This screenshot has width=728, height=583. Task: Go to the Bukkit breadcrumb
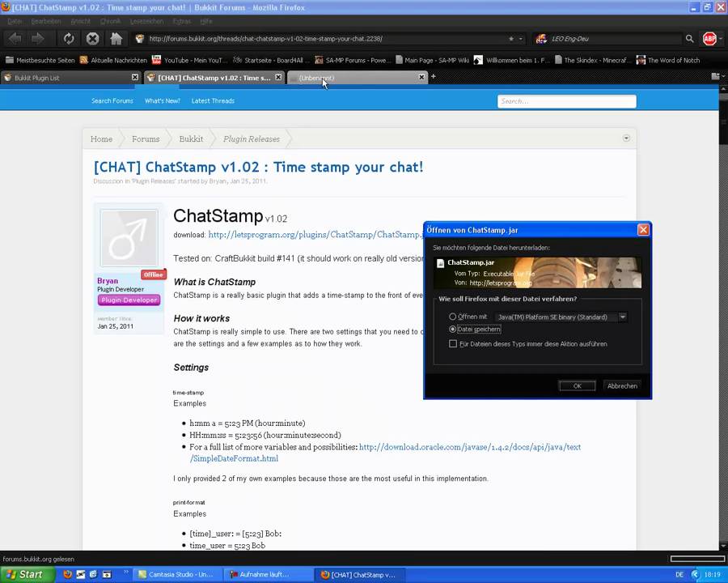coord(191,139)
